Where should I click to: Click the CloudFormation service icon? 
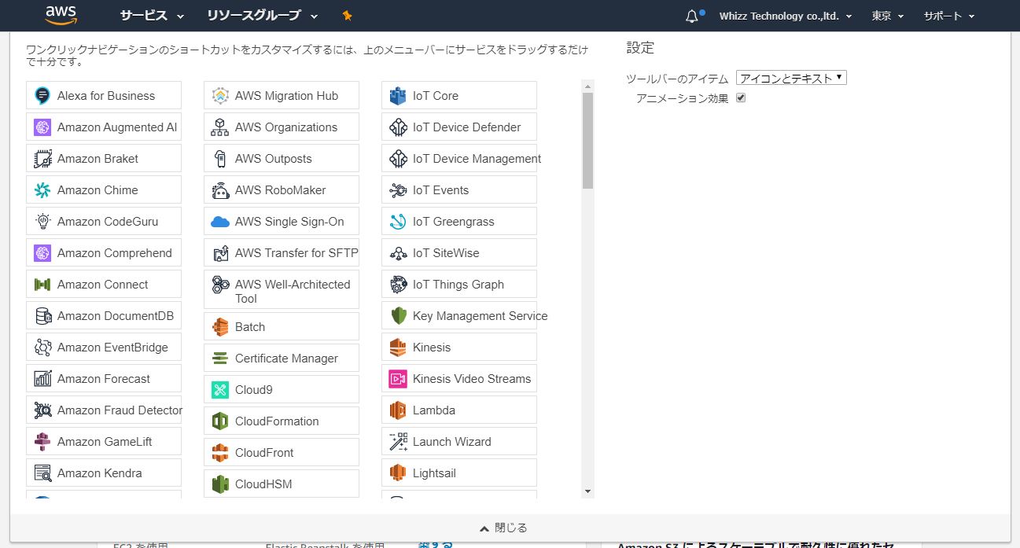pos(276,421)
